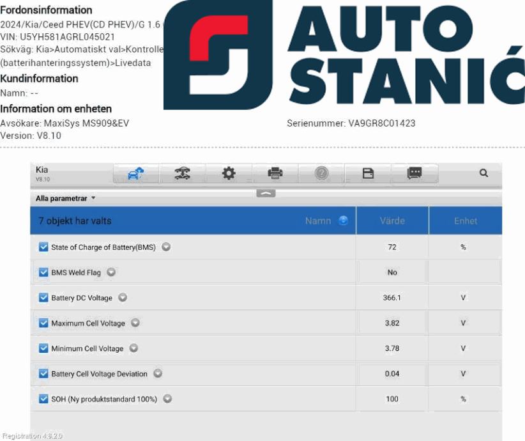Click the 72 state of charge value
The height and width of the screenshot is (441, 525).
392,247
